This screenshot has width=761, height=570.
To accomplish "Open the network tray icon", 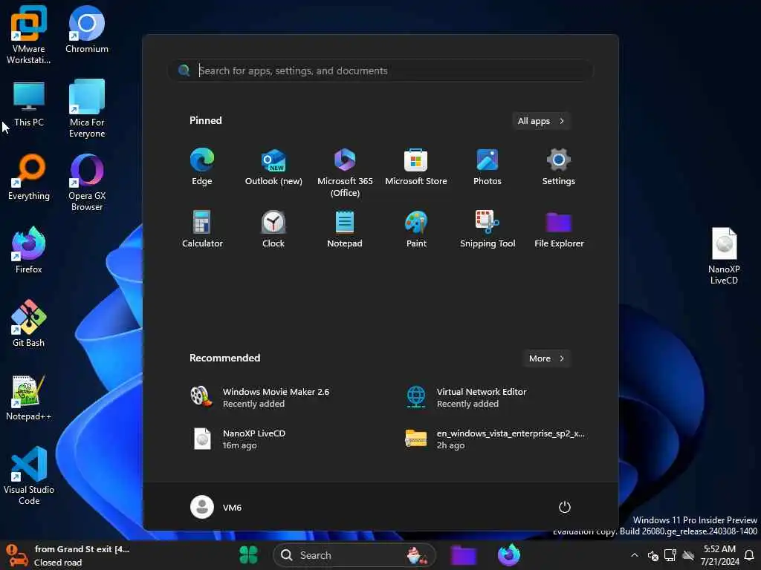I will [670, 555].
